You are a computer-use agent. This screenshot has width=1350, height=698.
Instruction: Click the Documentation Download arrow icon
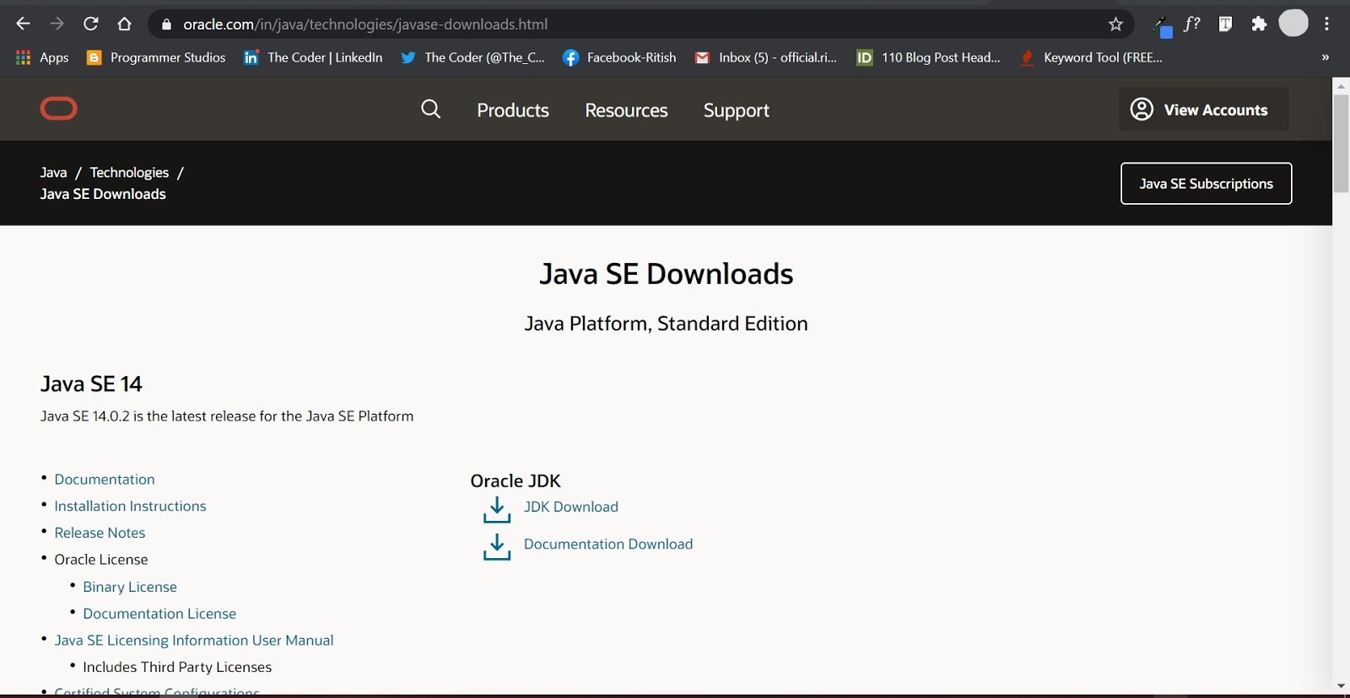click(x=497, y=547)
